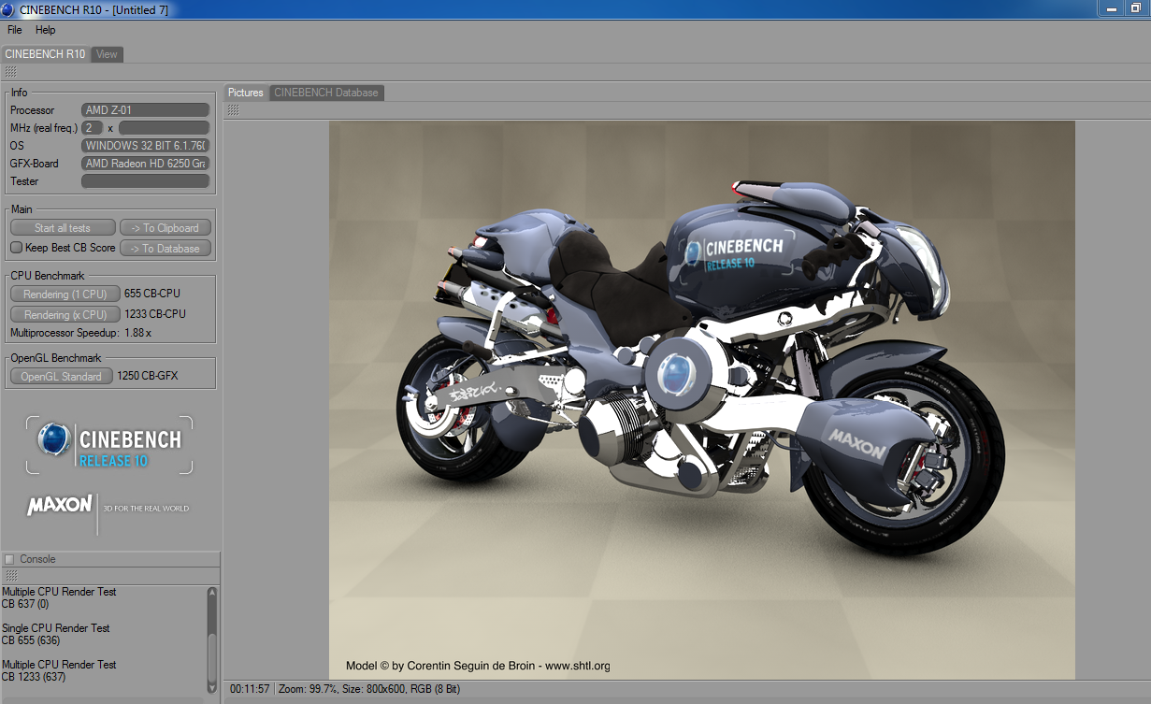Open the Help menu
Viewport: 1151px width, 704px height.
point(46,30)
